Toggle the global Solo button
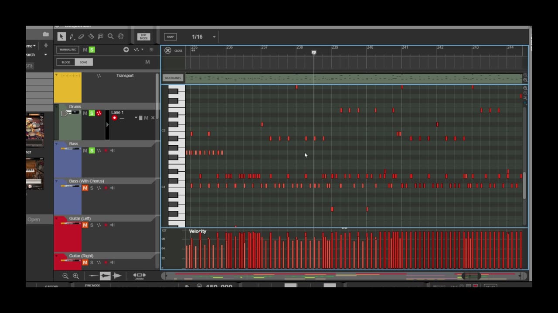 tap(92, 50)
